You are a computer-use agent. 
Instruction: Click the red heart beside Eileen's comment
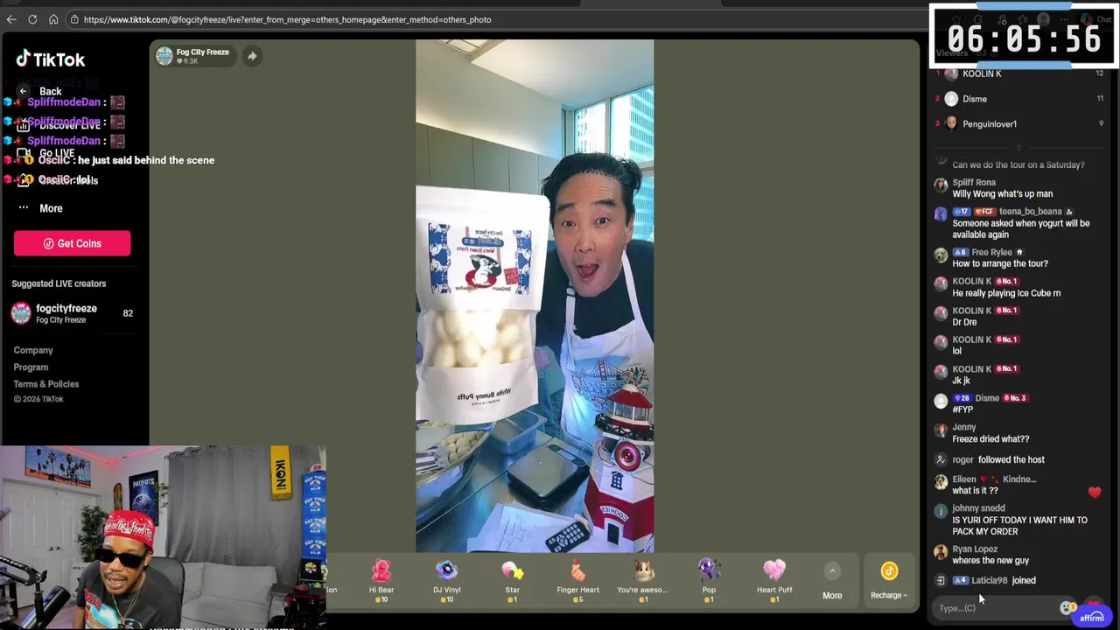pyautogui.click(x=1095, y=493)
